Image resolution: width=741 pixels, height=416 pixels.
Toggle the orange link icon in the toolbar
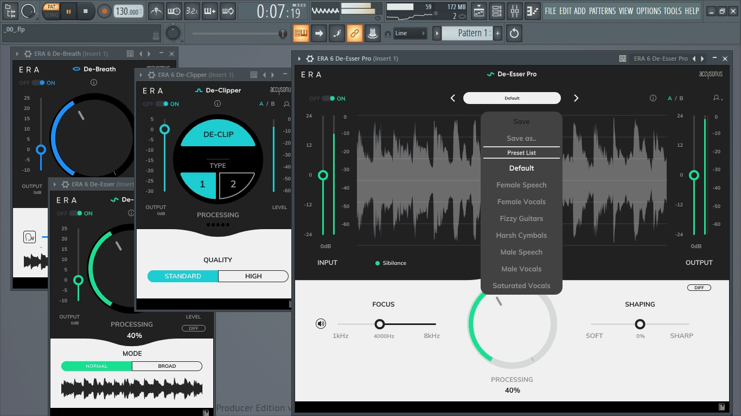[354, 33]
